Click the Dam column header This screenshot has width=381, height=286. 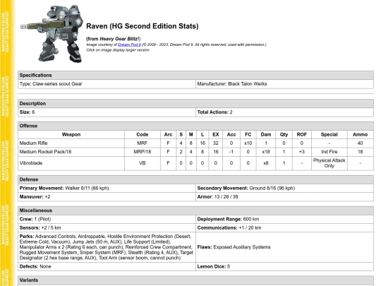coord(266,134)
